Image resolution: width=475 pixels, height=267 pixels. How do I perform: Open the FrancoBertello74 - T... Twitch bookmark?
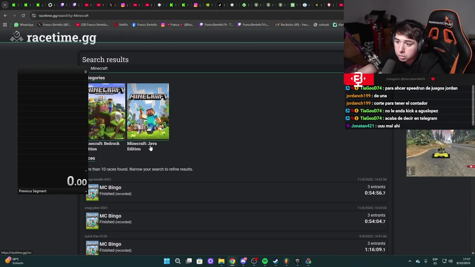click(x=216, y=25)
